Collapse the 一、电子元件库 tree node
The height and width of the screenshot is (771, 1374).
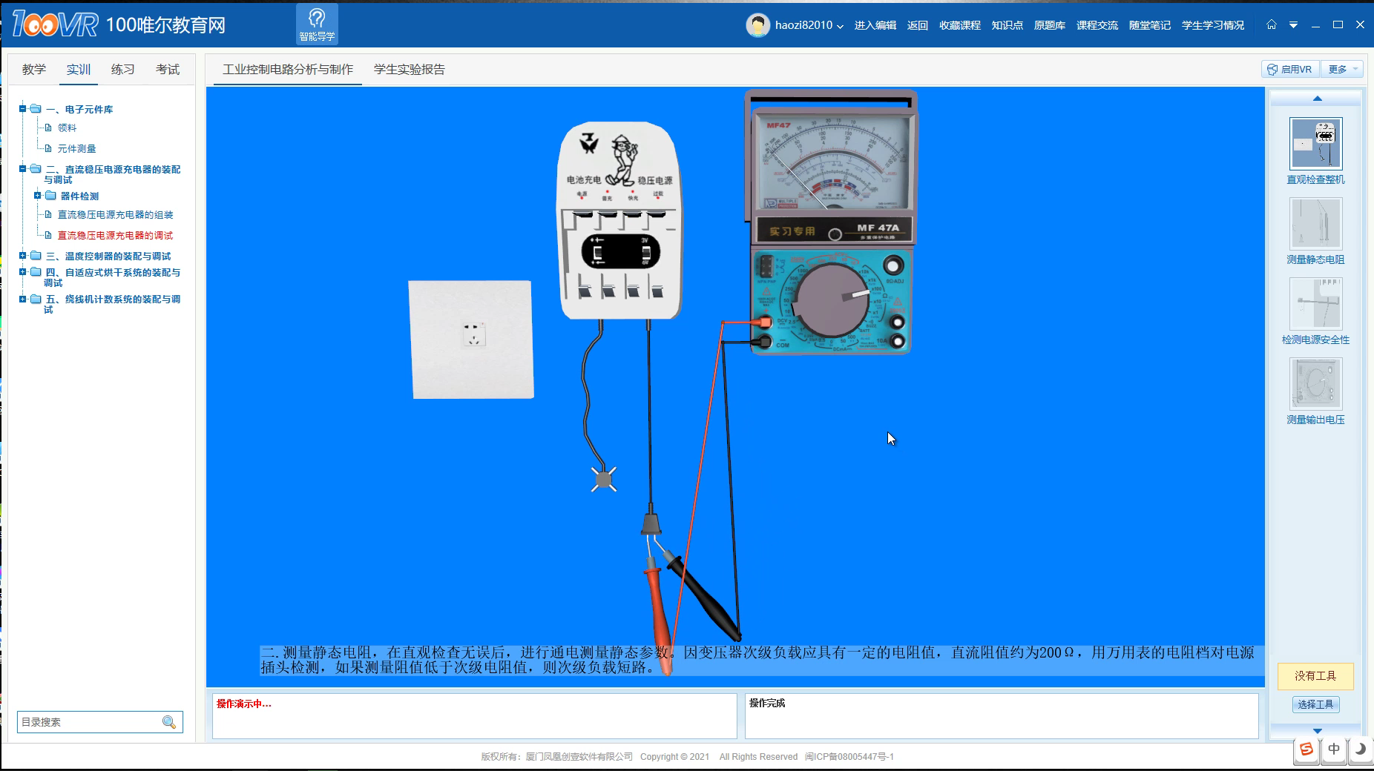(x=23, y=109)
